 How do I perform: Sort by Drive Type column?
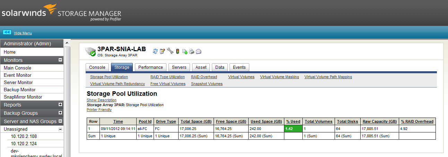tap(166, 121)
